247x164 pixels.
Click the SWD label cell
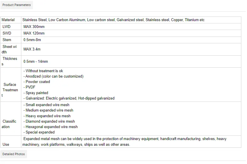(x=7, y=33)
